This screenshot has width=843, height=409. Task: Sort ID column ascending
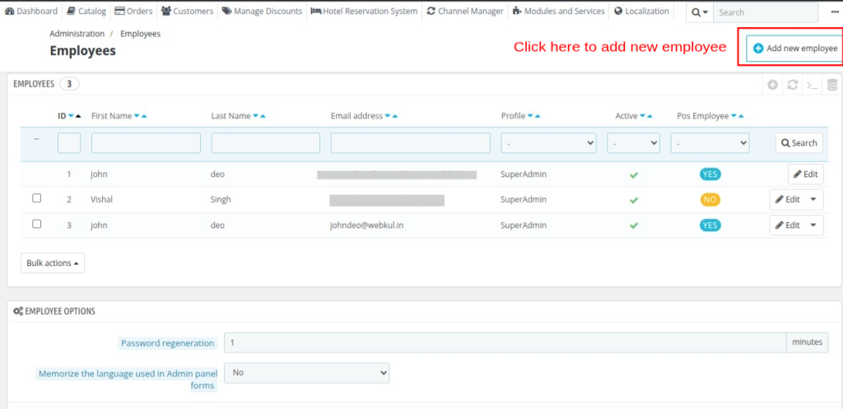coord(78,116)
